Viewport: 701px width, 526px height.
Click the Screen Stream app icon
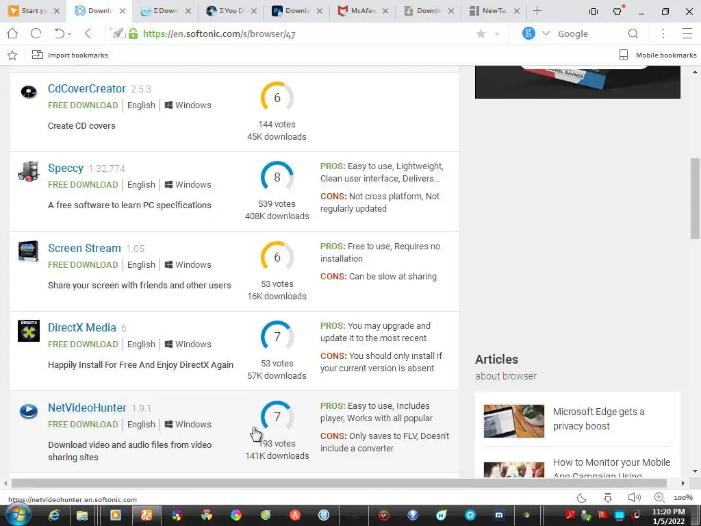pyautogui.click(x=29, y=251)
